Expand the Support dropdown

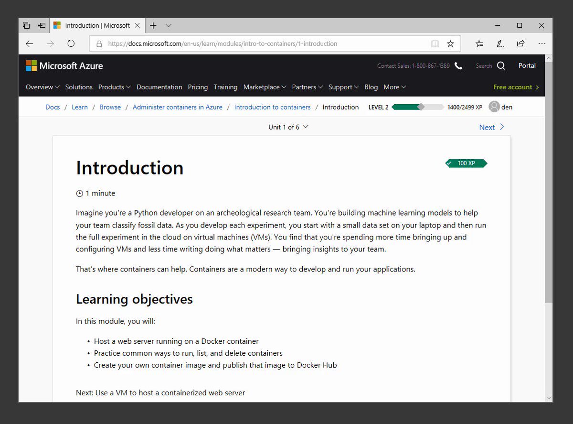(343, 87)
